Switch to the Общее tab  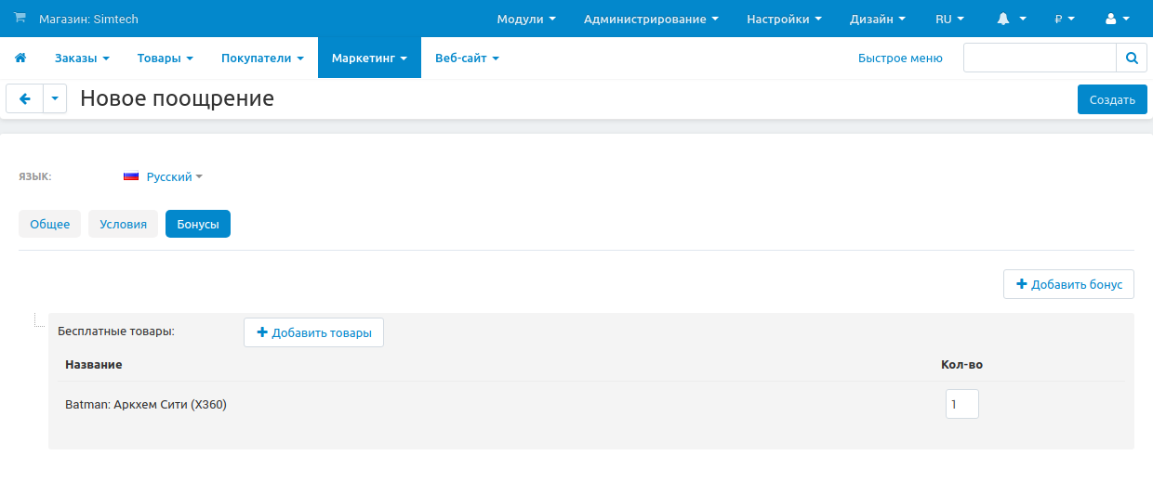[49, 224]
